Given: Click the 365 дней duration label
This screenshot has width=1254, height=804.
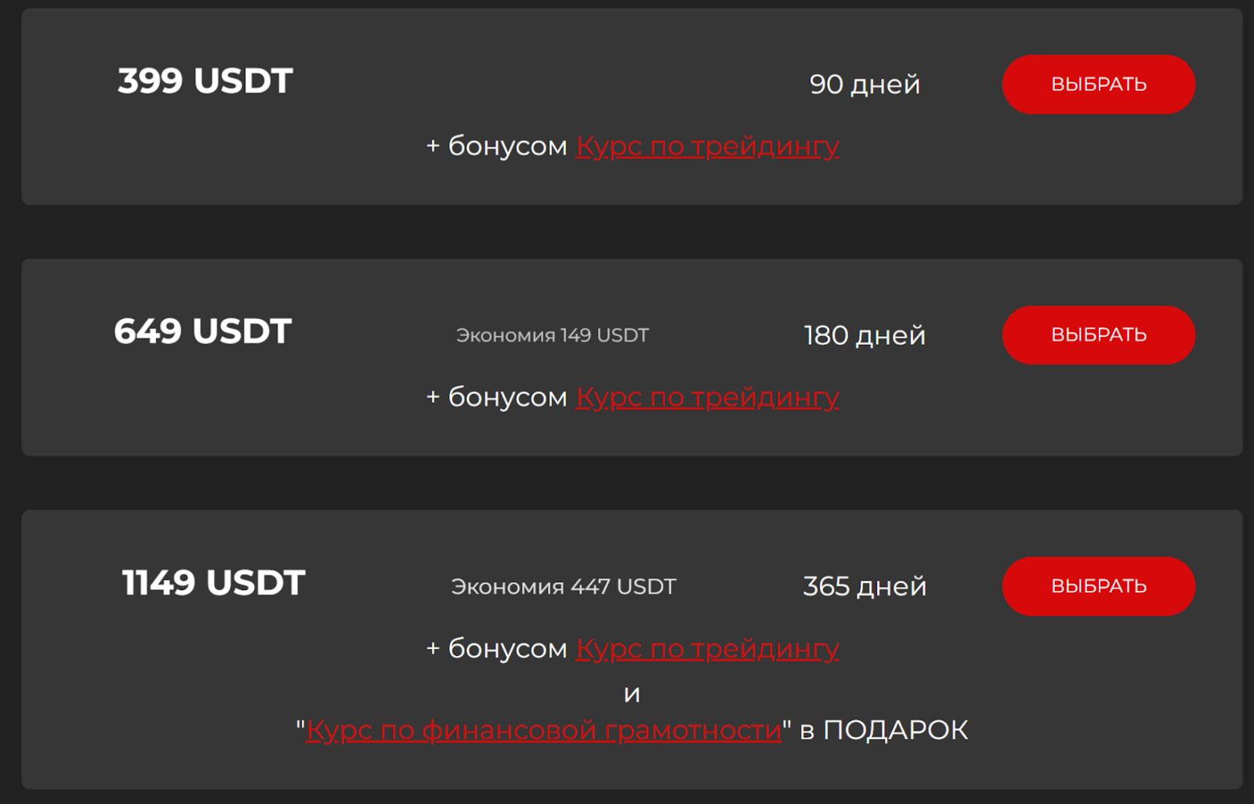Looking at the screenshot, I should [x=864, y=586].
